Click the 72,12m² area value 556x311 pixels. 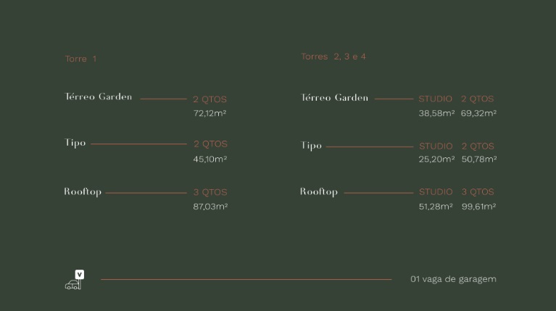click(210, 114)
